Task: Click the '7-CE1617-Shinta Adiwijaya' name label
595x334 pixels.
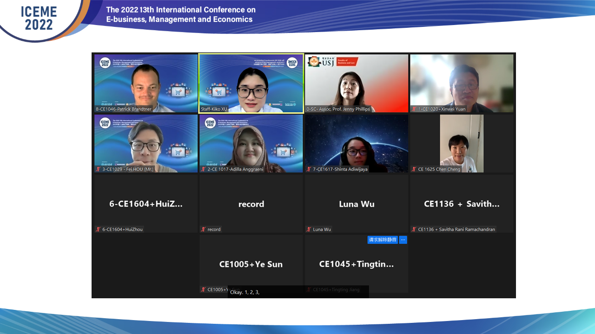Action: click(340, 169)
